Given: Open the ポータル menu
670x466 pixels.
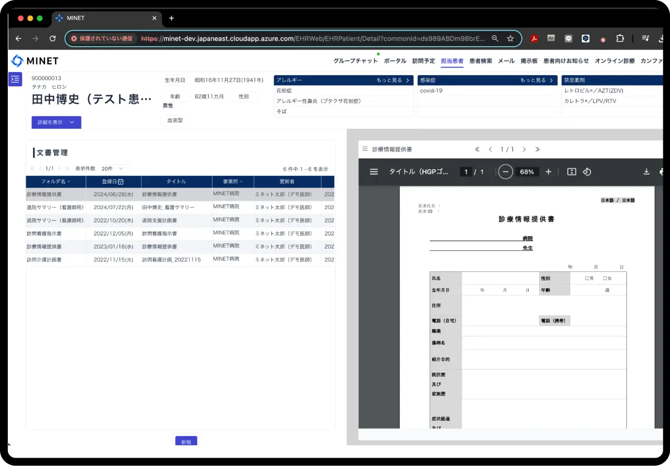Looking at the screenshot, I should tap(395, 61).
